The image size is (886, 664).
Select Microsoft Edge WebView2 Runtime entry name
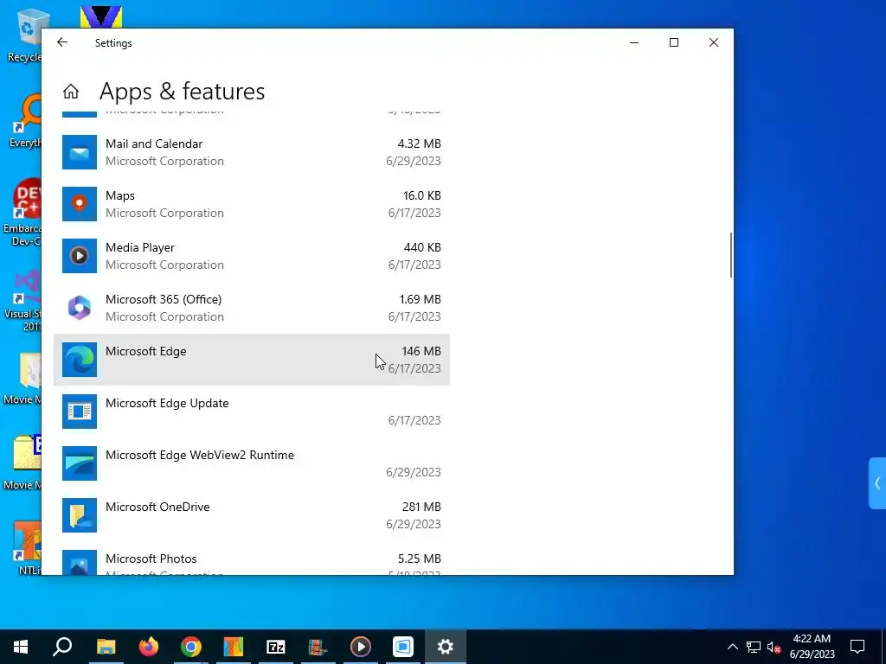pyautogui.click(x=200, y=455)
